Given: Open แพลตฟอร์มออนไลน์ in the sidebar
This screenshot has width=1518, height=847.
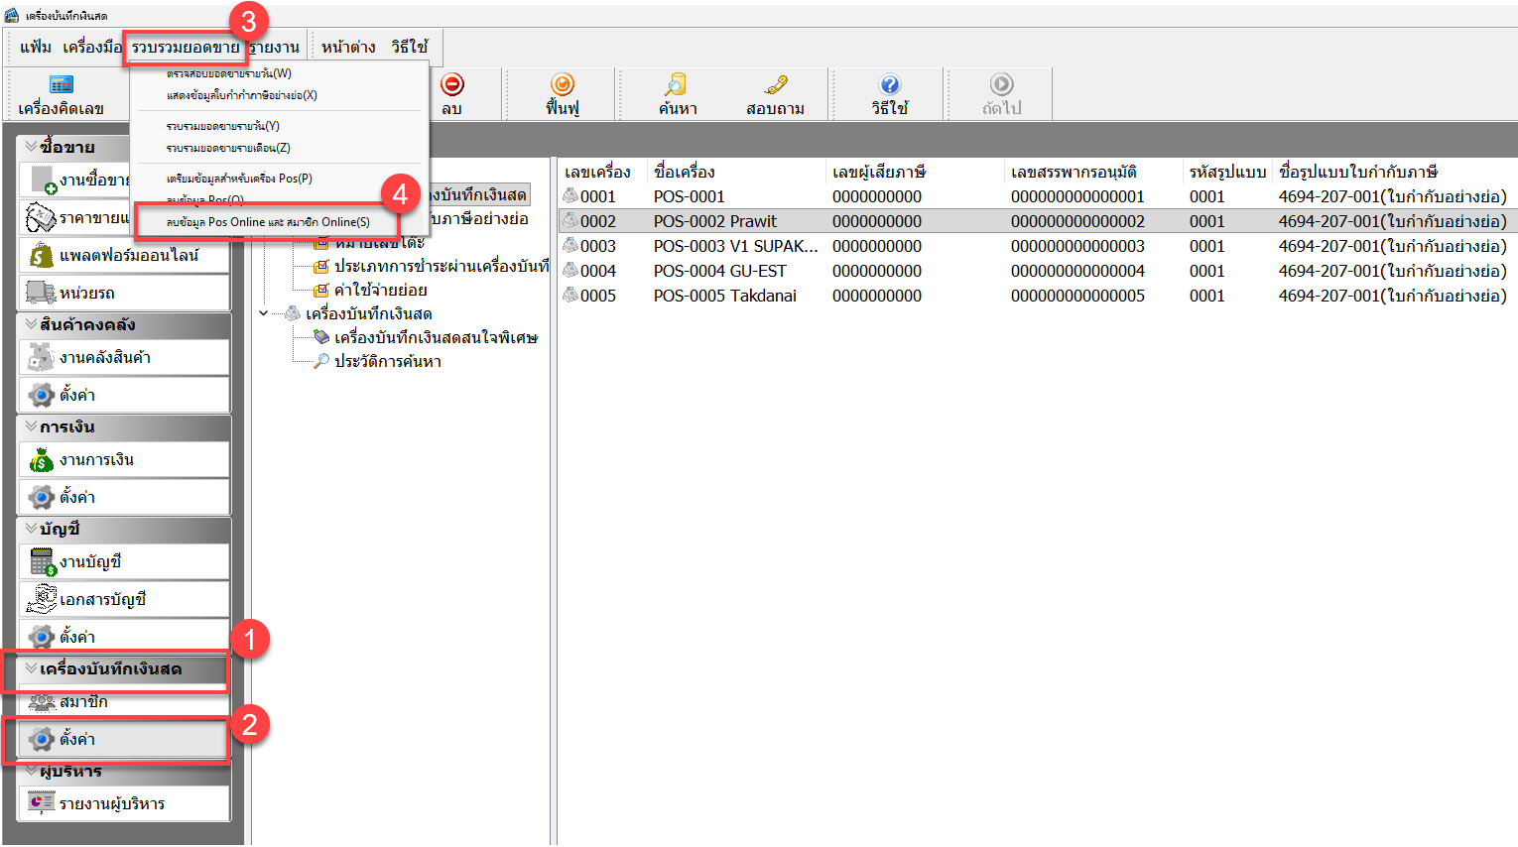Looking at the screenshot, I should click(x=127, y=256).
